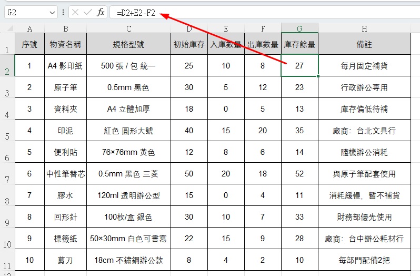Click the 每月固定補貨 remark cell
Image resolution: width=420 pixels, height=276 pixels.
[364, 66]
